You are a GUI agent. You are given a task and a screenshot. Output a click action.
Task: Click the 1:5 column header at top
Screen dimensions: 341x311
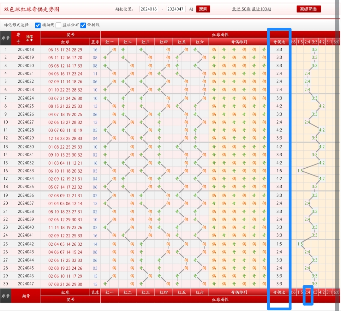coord(300,42)
